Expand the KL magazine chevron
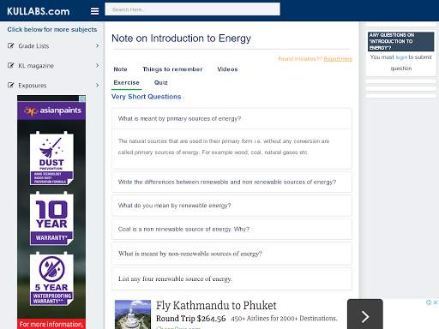439x329 pixels. point(98,65)
